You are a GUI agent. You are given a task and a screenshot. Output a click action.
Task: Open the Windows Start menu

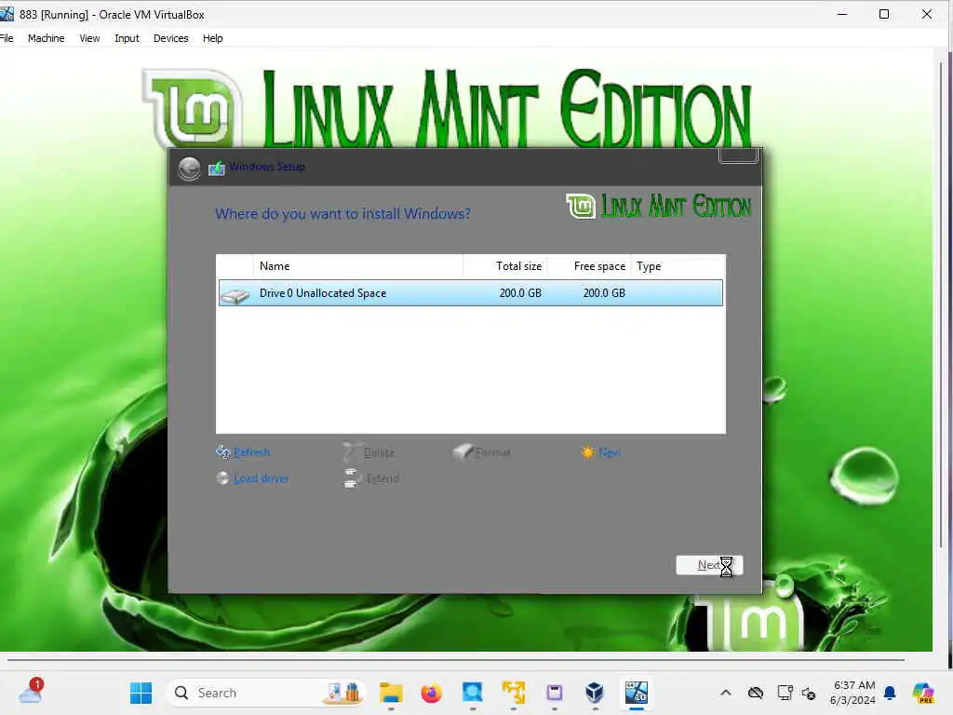tap(141, 693)
